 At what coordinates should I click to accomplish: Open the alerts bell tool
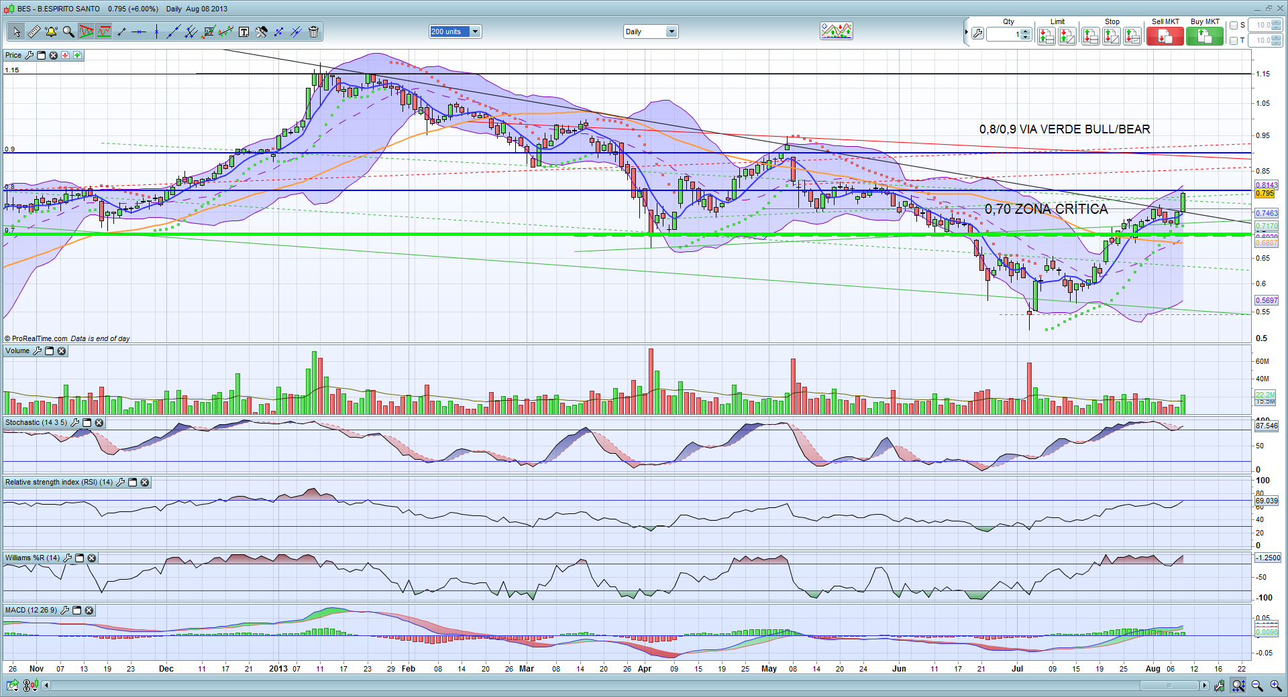[51, 31]
